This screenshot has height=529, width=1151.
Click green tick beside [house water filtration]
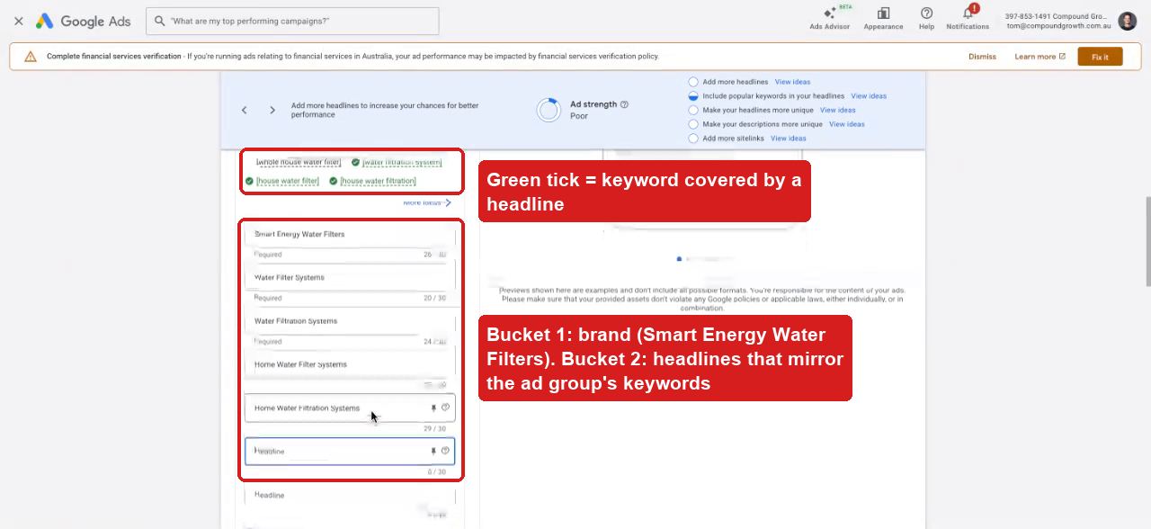(334, 181)
